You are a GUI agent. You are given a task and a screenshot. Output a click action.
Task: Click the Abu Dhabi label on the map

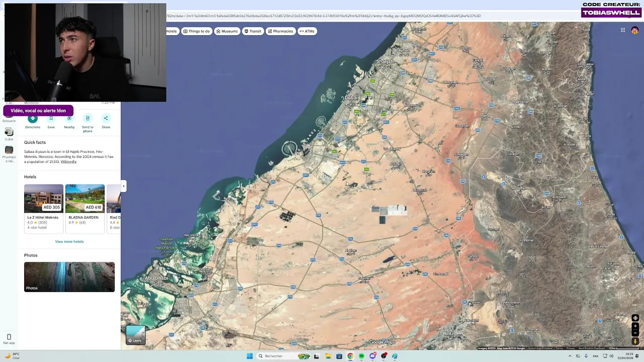click(156, 278)
